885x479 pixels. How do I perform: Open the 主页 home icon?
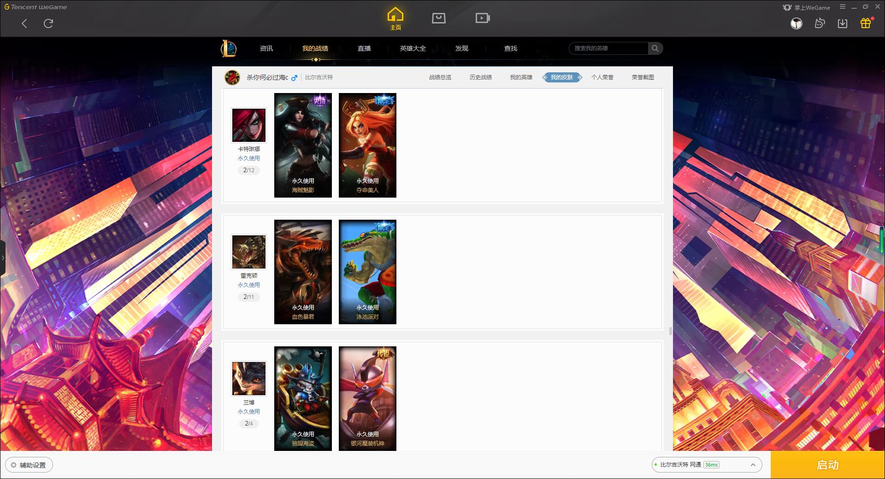pyautogui.click(x=395, y=19)
